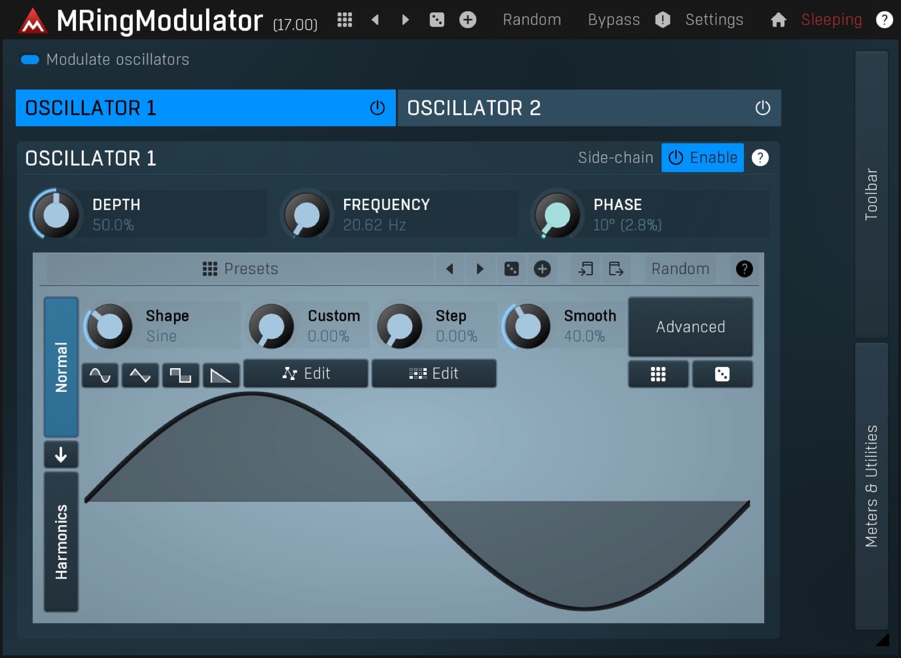
Task: Open Oscillator 1 panel help icon
Action: point(760,158)
